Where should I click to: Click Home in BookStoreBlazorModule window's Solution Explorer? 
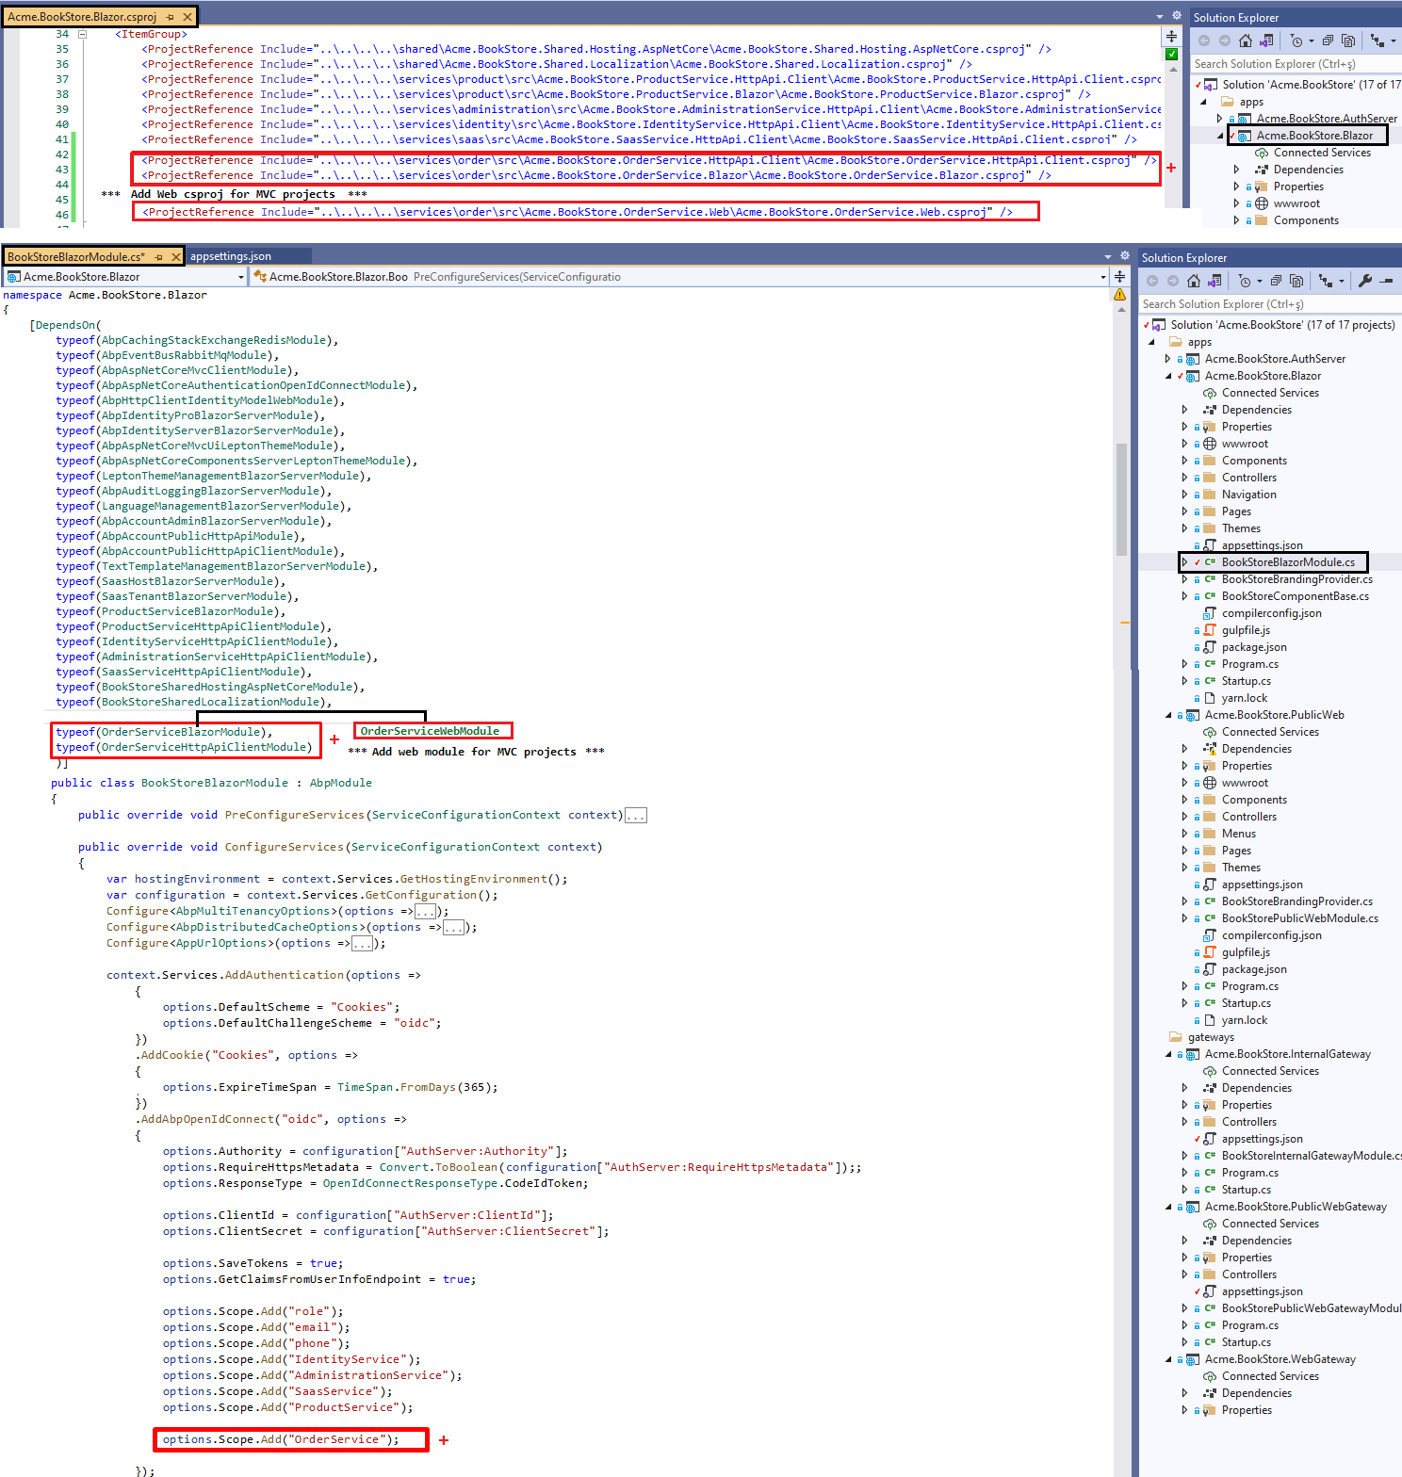(1194, 281)
